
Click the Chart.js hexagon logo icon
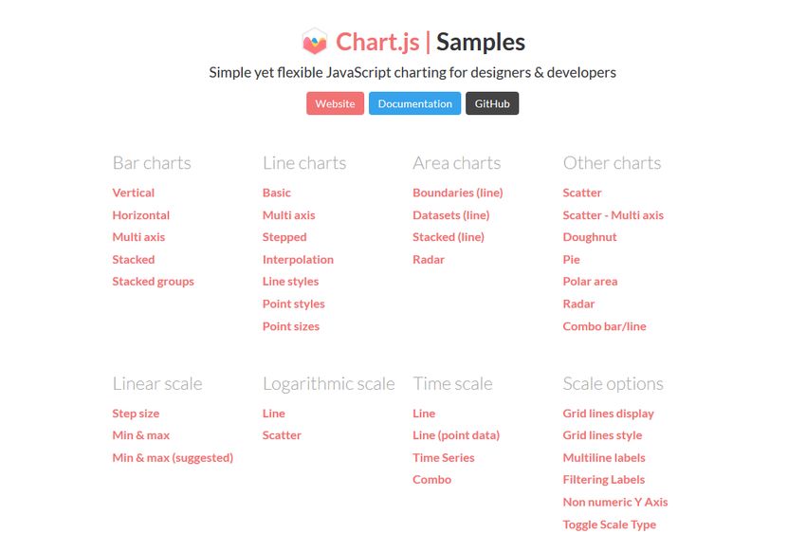pyautogui.click(x=314, y=42)
